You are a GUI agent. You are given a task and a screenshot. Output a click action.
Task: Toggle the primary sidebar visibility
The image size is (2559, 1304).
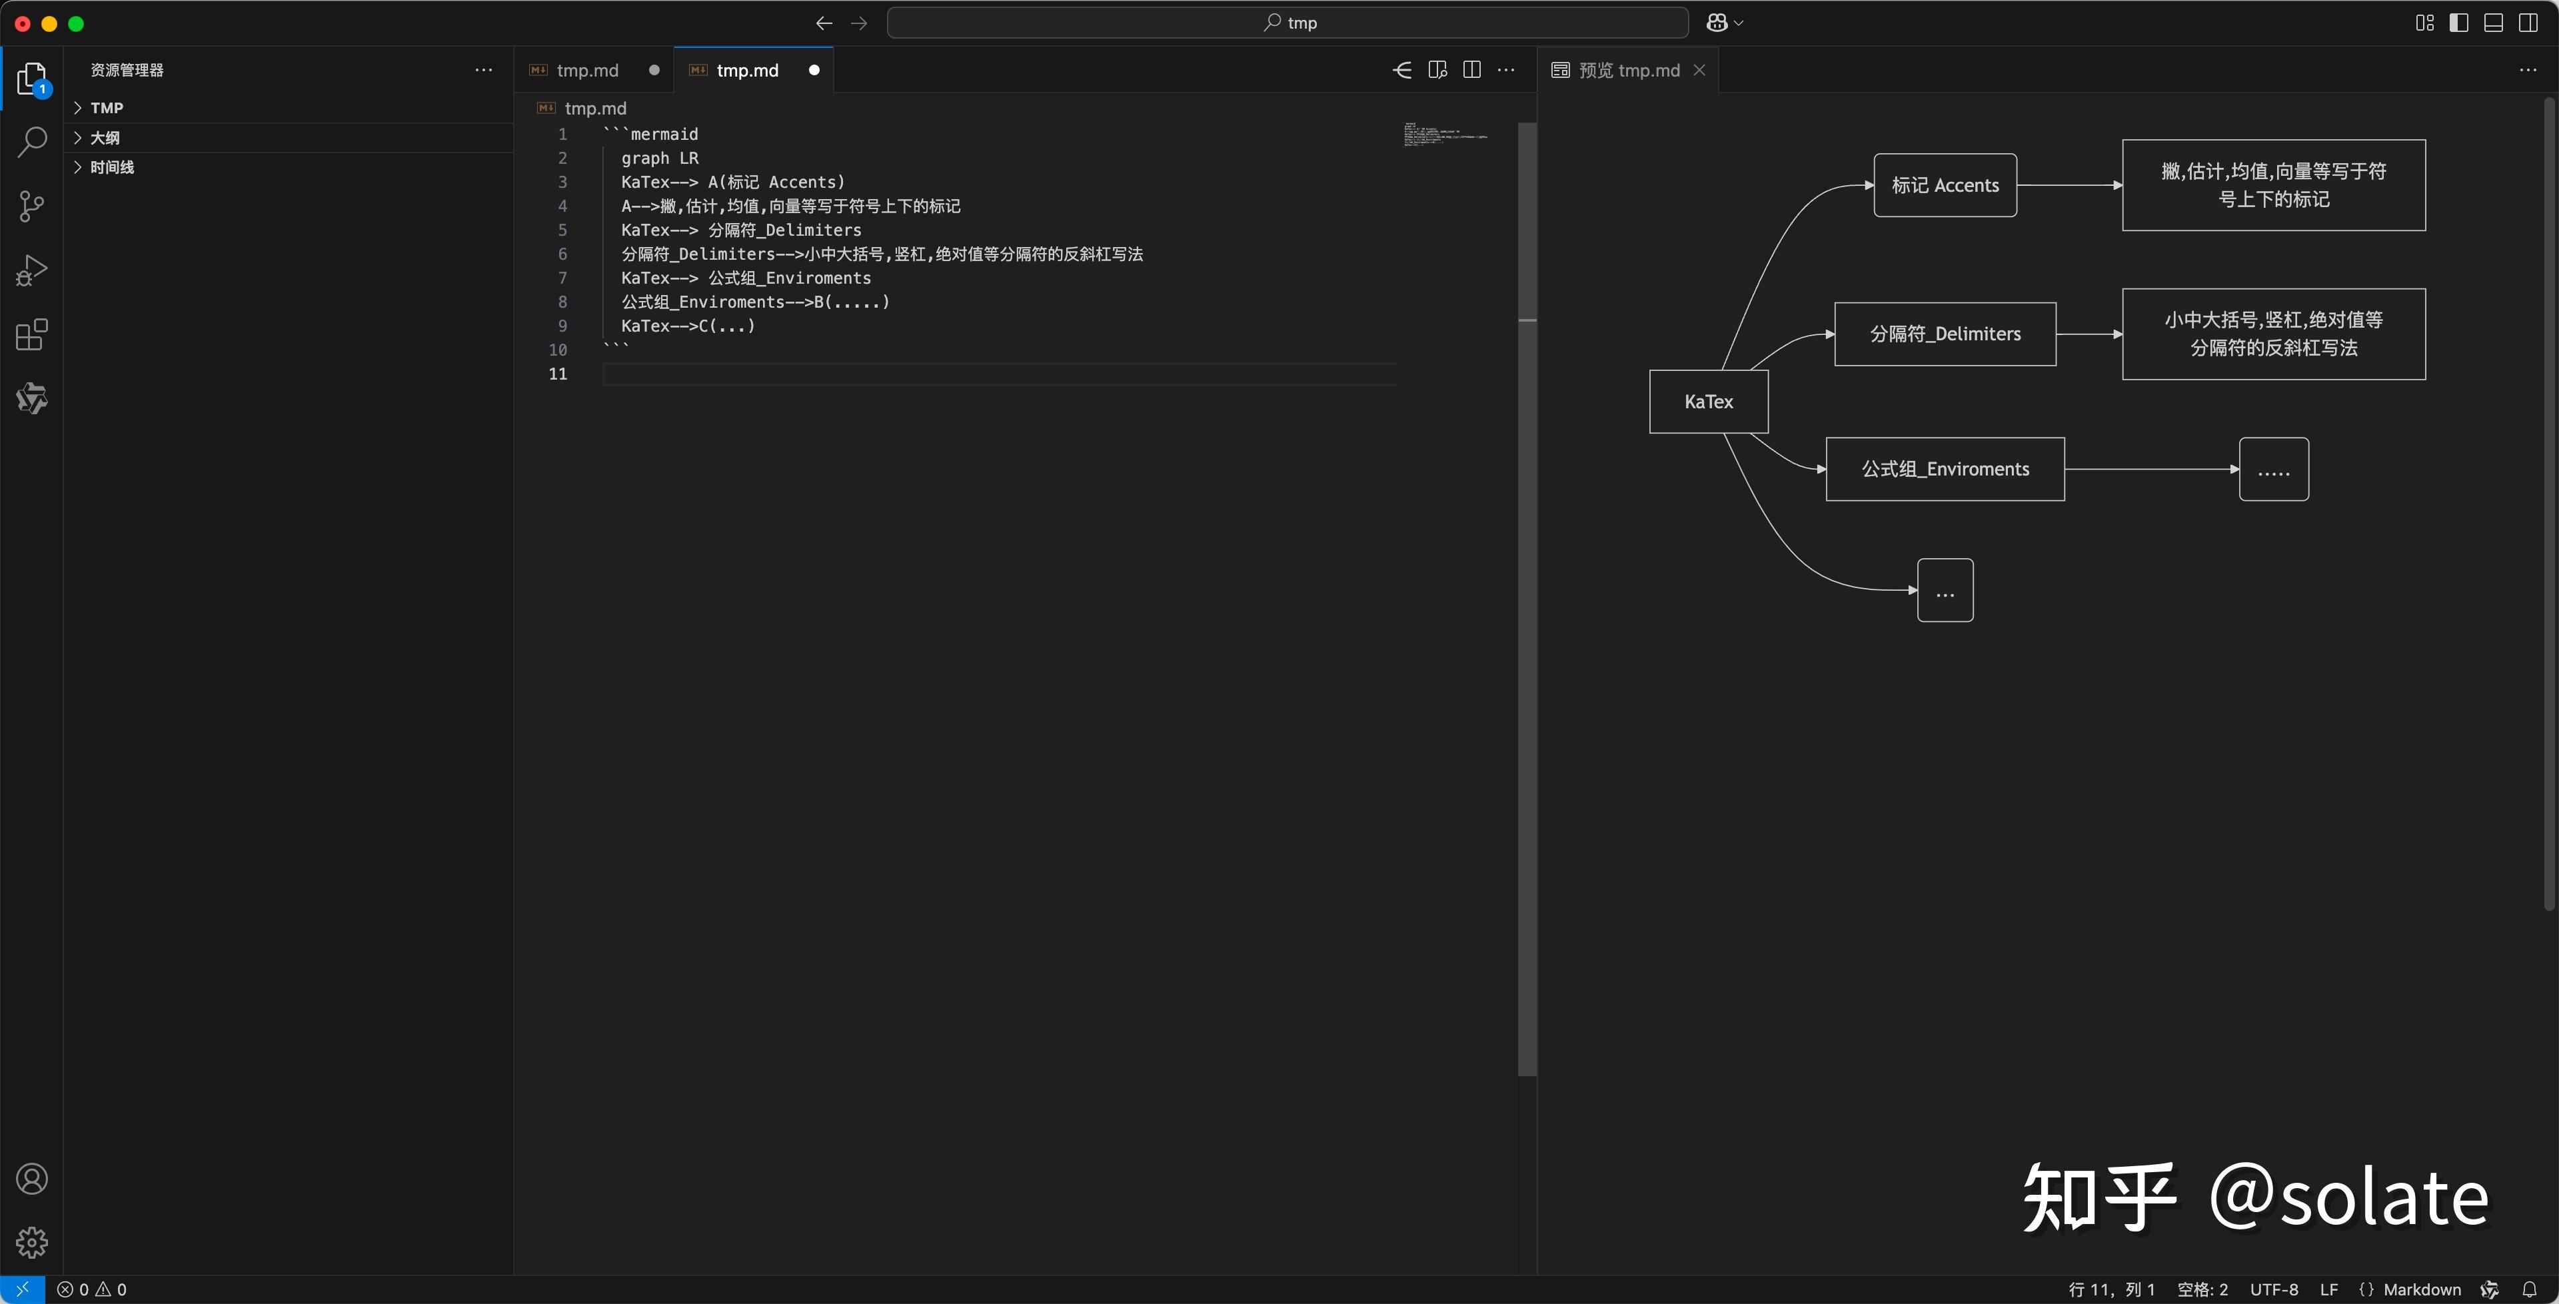pyautogui.click(x=2458, y=22)
